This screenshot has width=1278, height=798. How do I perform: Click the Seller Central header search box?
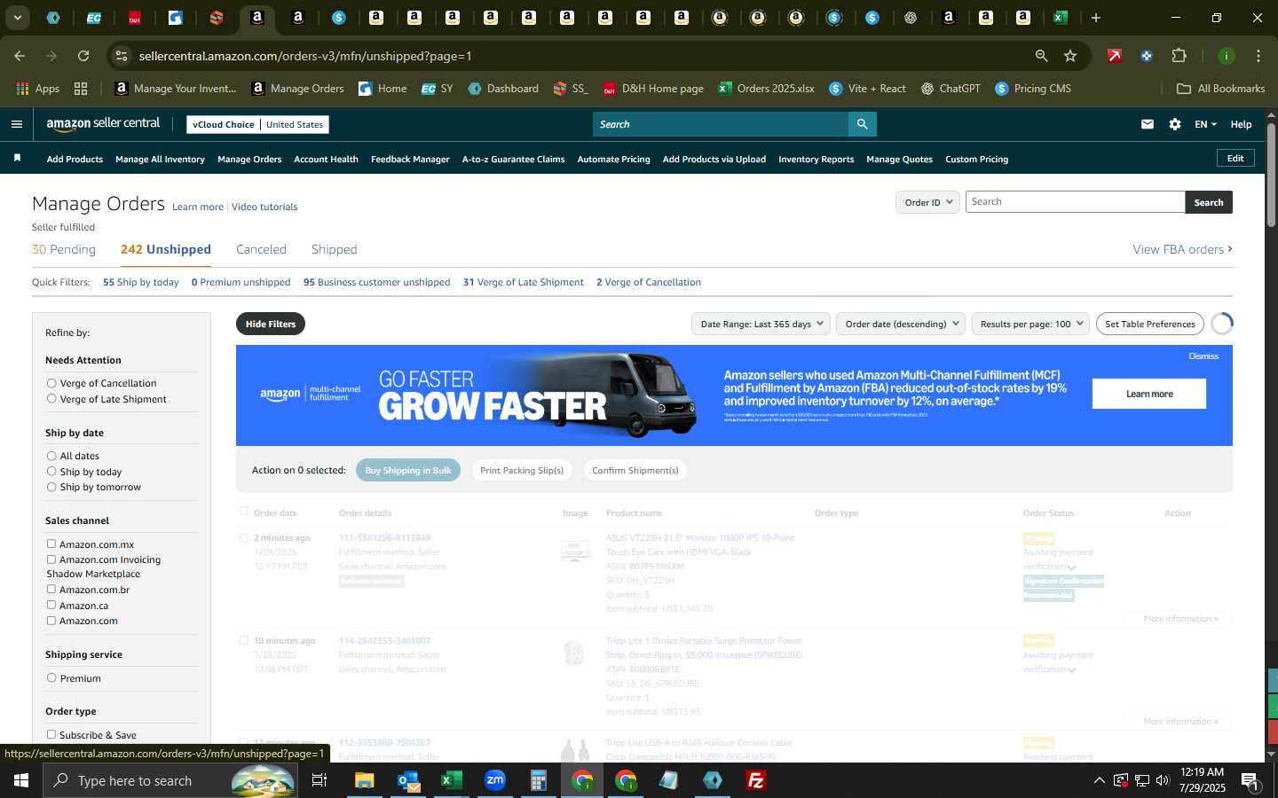720,124
